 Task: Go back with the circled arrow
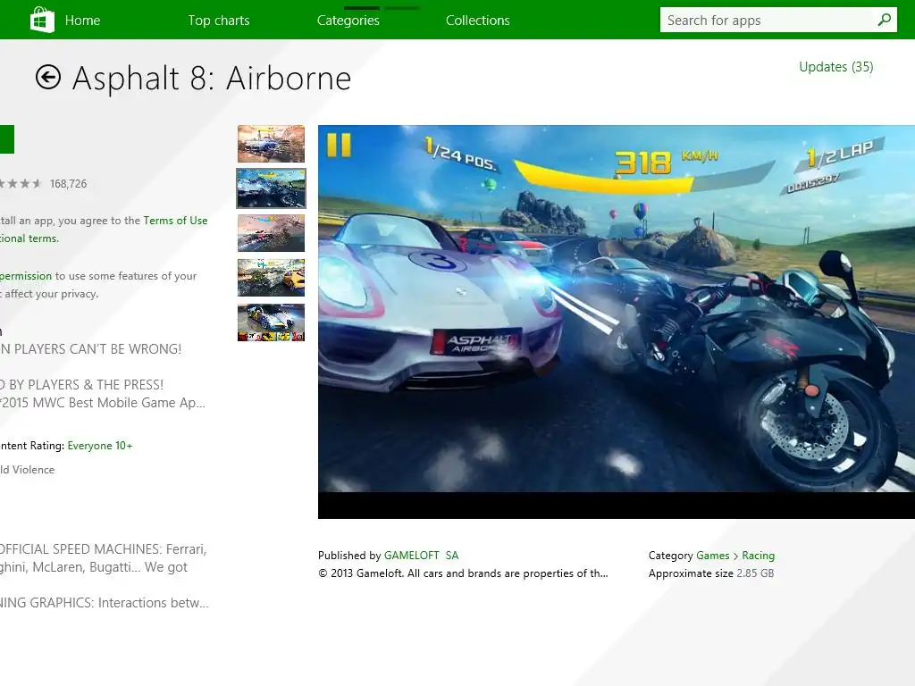coord(48,77)
